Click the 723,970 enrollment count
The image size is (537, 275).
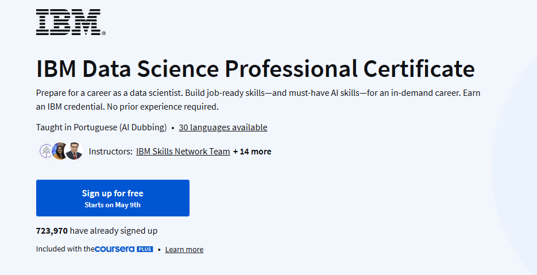tap(52, 231)
